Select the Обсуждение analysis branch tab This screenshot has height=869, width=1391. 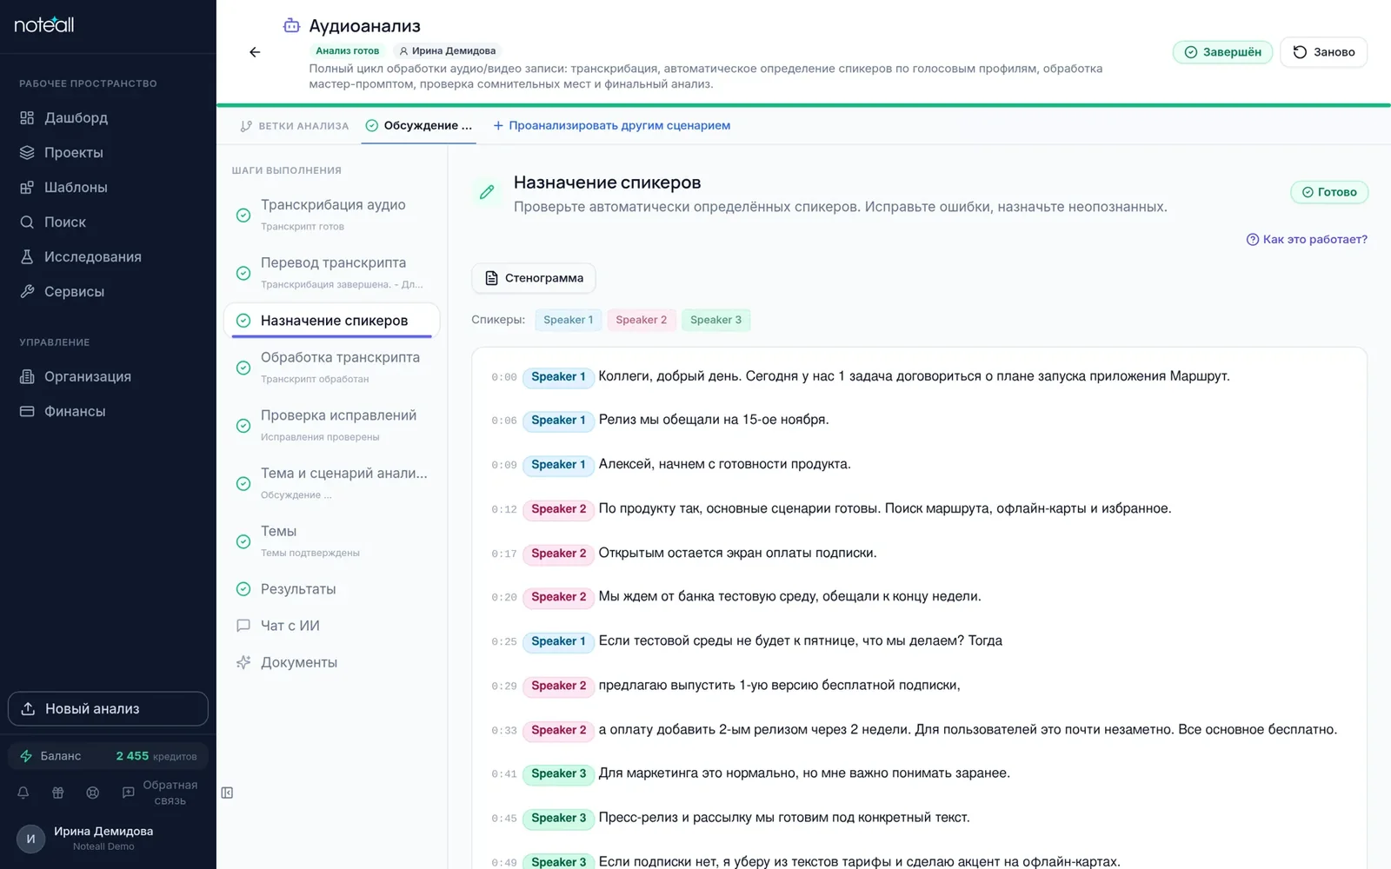[419, 125]
